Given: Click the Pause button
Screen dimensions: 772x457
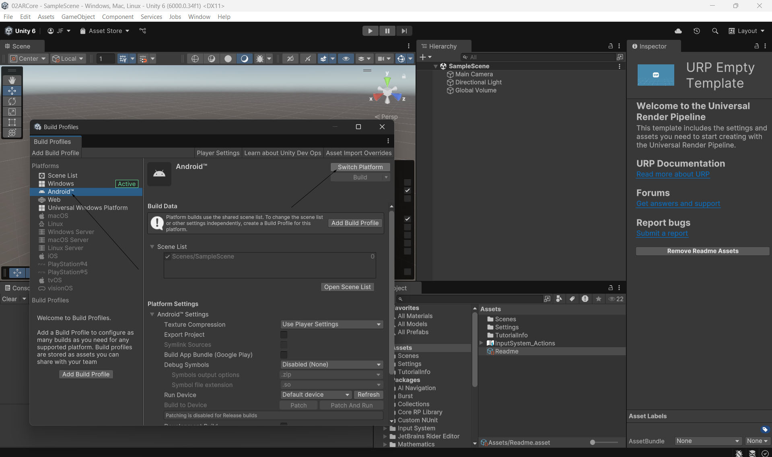Looking at the screenshot, I should tap(387, 31).
